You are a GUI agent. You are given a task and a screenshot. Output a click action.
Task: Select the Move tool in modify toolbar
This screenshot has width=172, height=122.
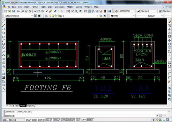click(169, 40)
